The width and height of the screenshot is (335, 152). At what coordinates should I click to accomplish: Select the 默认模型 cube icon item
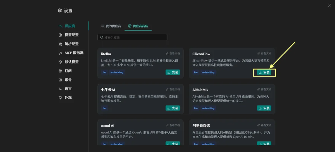click(69, 62)
